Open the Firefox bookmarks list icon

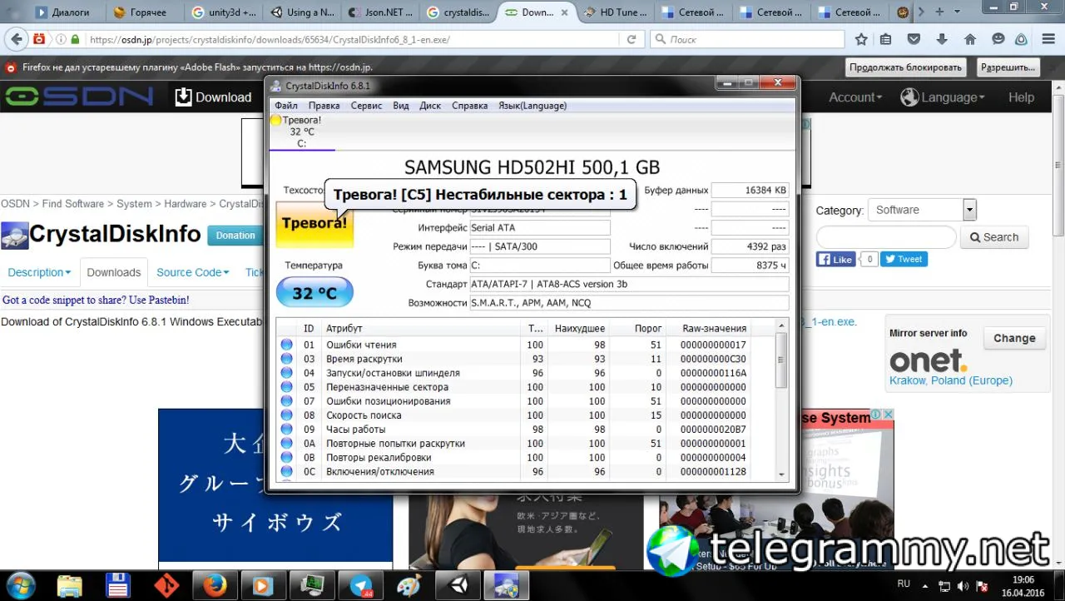(x=886, y=39)
